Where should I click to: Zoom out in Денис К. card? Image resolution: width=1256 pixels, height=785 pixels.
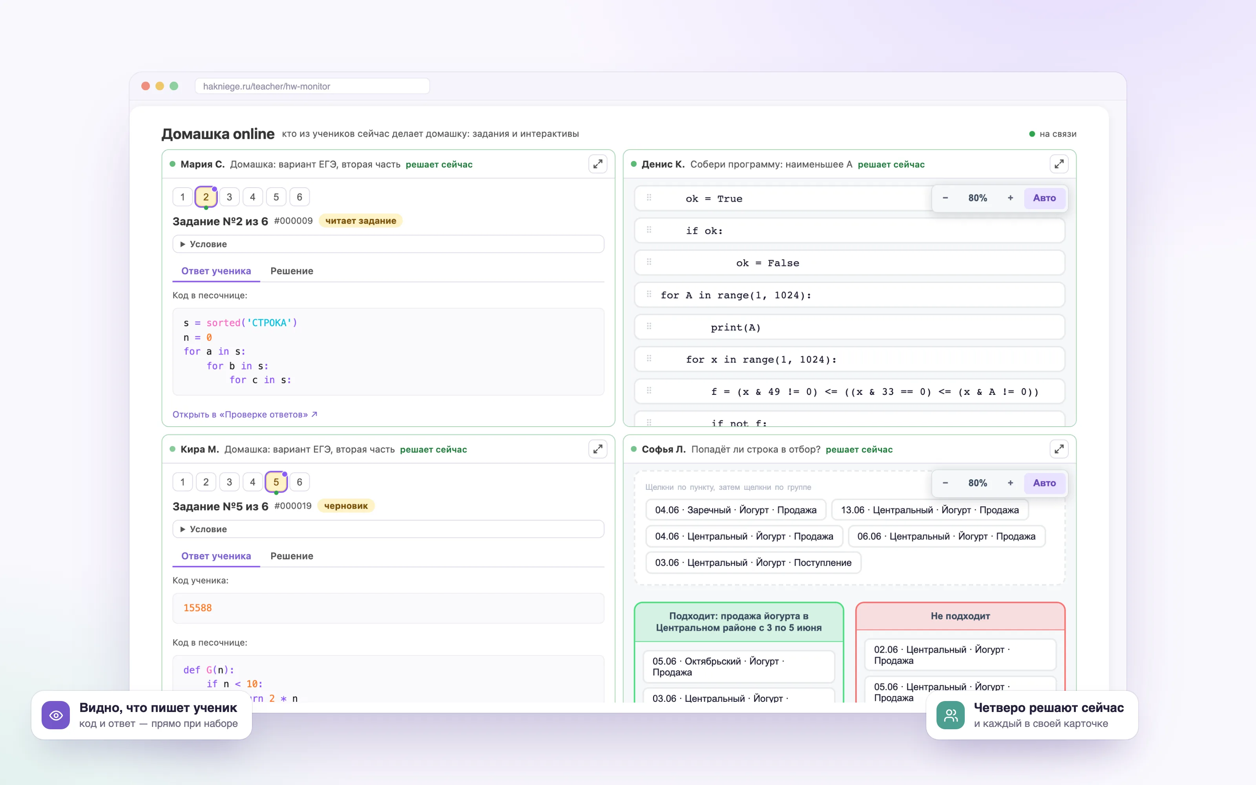tap(945, 198)
